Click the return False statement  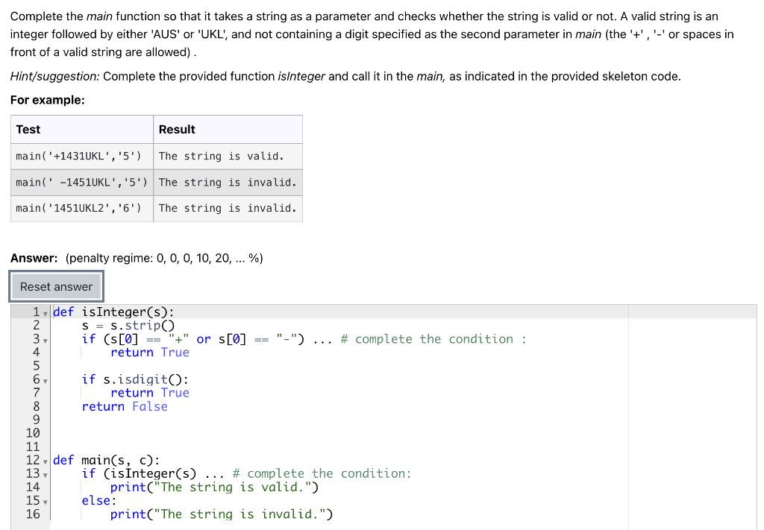(123, 406)
